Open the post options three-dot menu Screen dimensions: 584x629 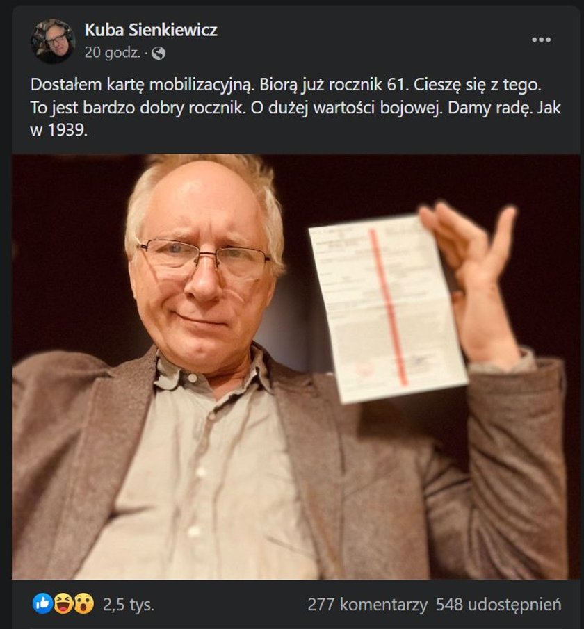point(541,40)
